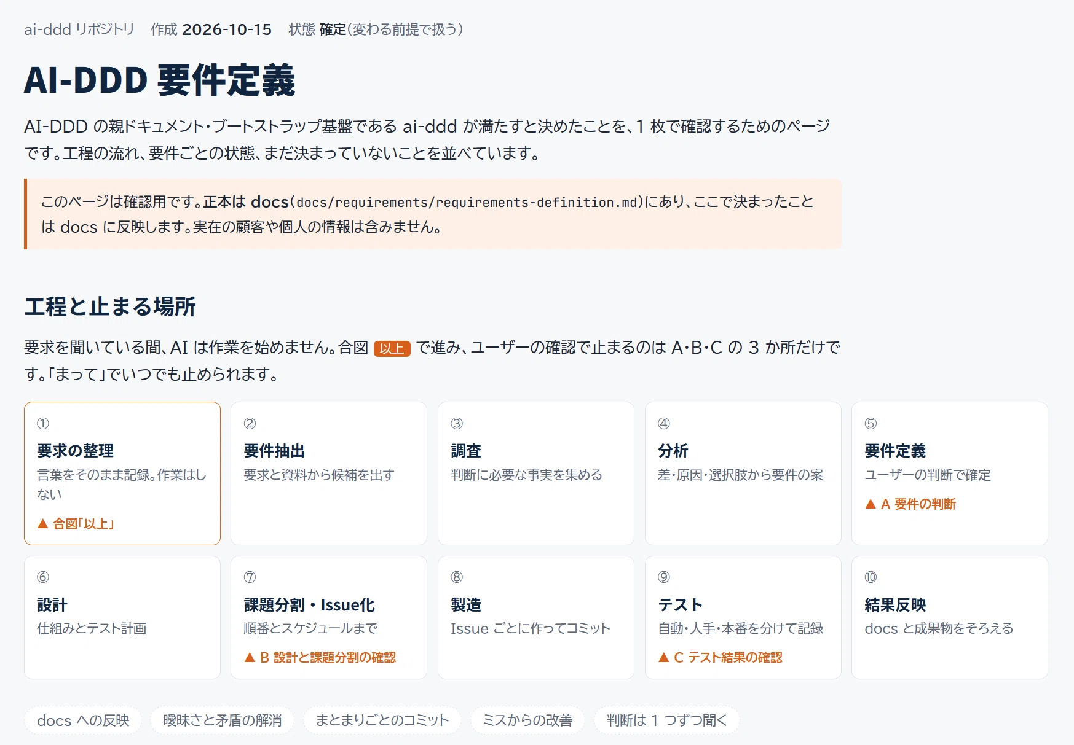Click the docs への反映 chip
The height and width of the screenshot is (745, 1074).
coord(83,720)
